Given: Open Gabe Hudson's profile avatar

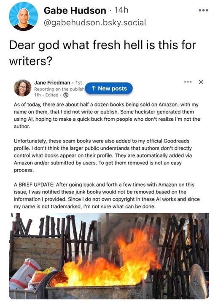Looking at the screenshot, I should [x=23, y=16].
